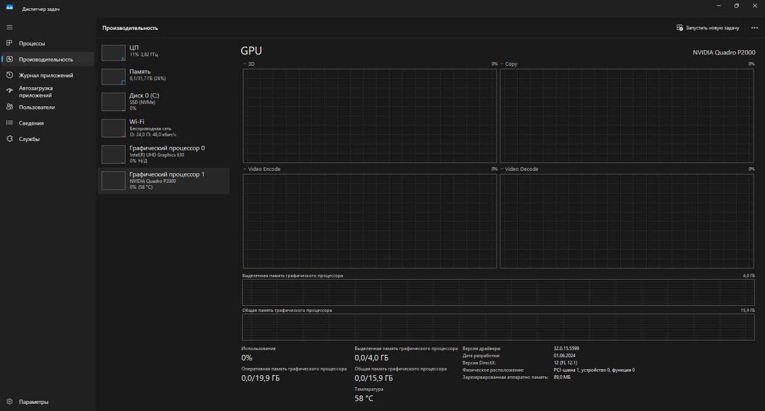Open the Сведения page
765x411 pixels.
48,123
